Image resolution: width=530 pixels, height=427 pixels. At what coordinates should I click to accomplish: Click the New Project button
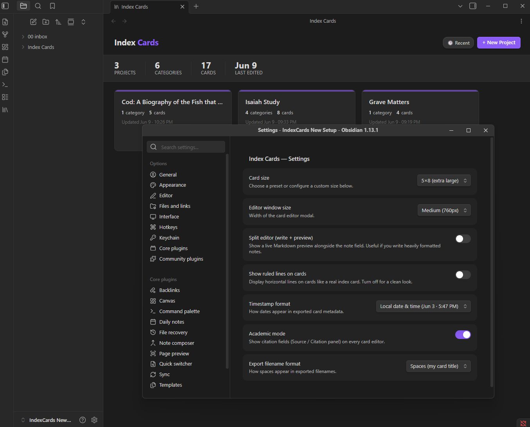click(x=499, y=43)
